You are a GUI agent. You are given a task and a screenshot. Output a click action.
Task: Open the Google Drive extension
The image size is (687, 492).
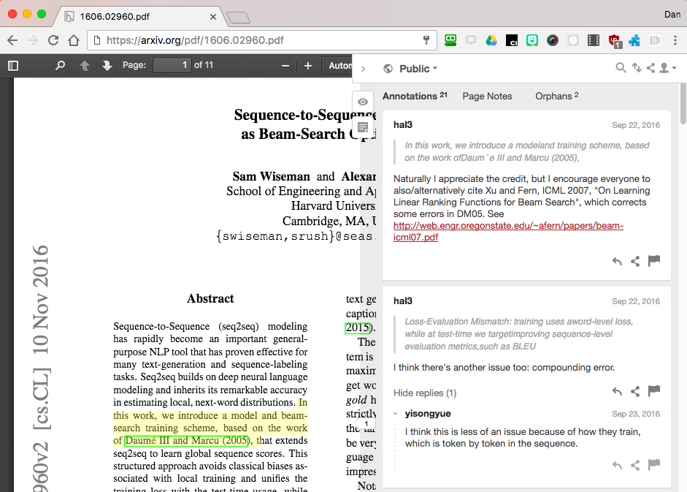coord(491,41)
